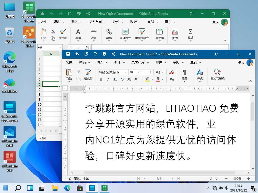Image resolution: width=258 pixels, height=193 pixels.
Task: Undo last action in Documents window
Action: [x=77, y=54]
